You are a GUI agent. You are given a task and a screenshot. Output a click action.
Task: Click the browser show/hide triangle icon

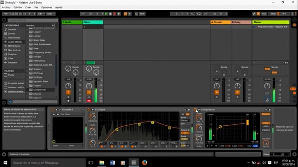pyautogui.click(x=4, y=19)
